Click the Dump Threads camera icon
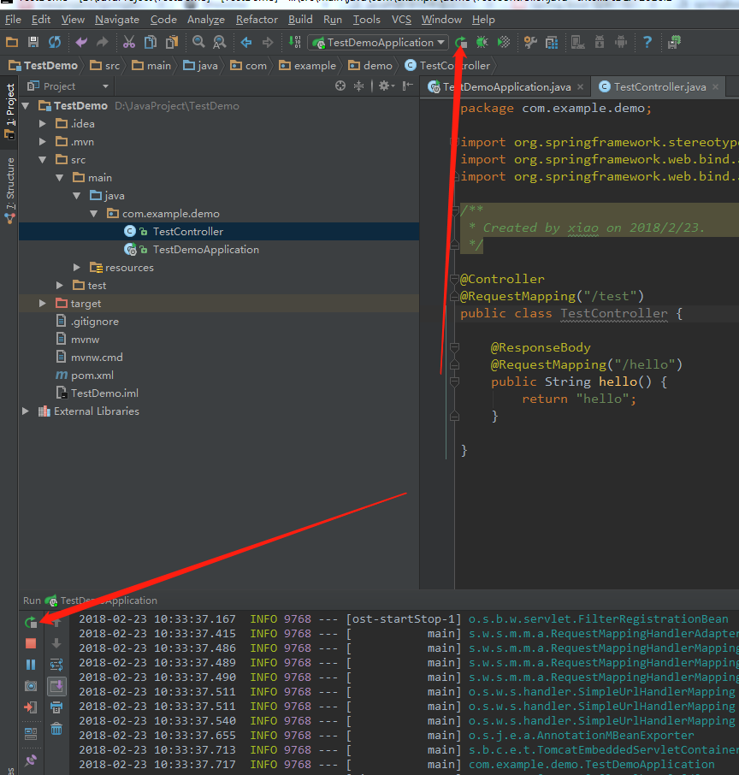The height and width of the screenshot is (775, 739). 31,686
